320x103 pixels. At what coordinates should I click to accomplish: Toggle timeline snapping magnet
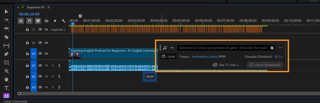pyautogui.click(x=29, y=21)
